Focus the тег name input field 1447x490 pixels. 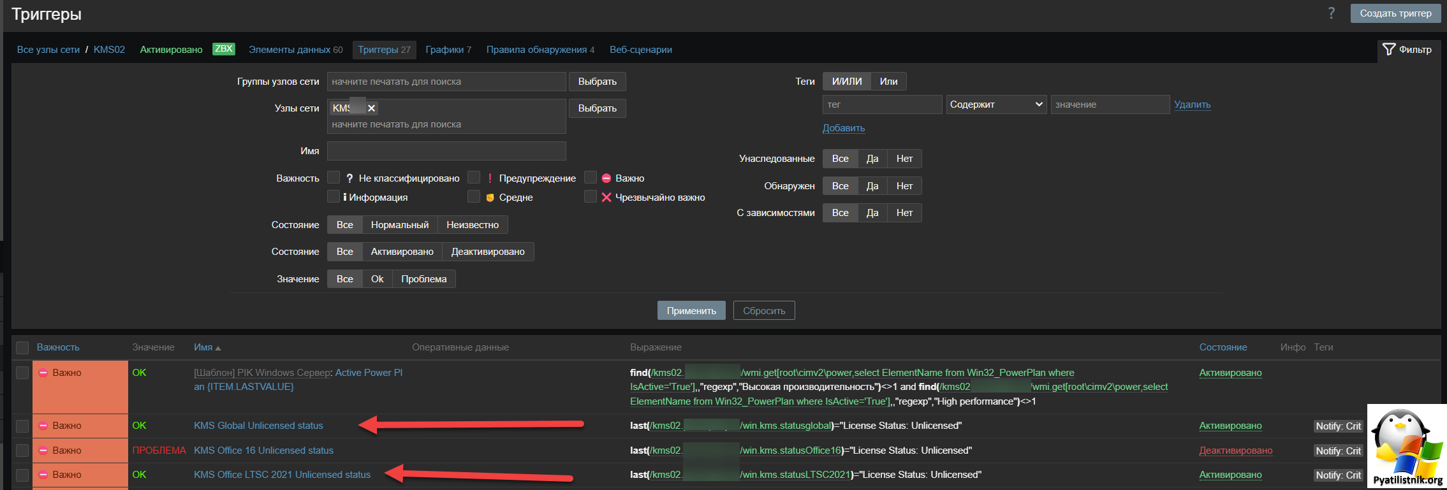click(883, 104)
